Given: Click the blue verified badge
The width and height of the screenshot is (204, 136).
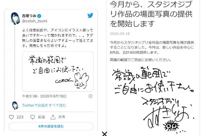Looking at the screenshot, I should (x=39, y=16).
